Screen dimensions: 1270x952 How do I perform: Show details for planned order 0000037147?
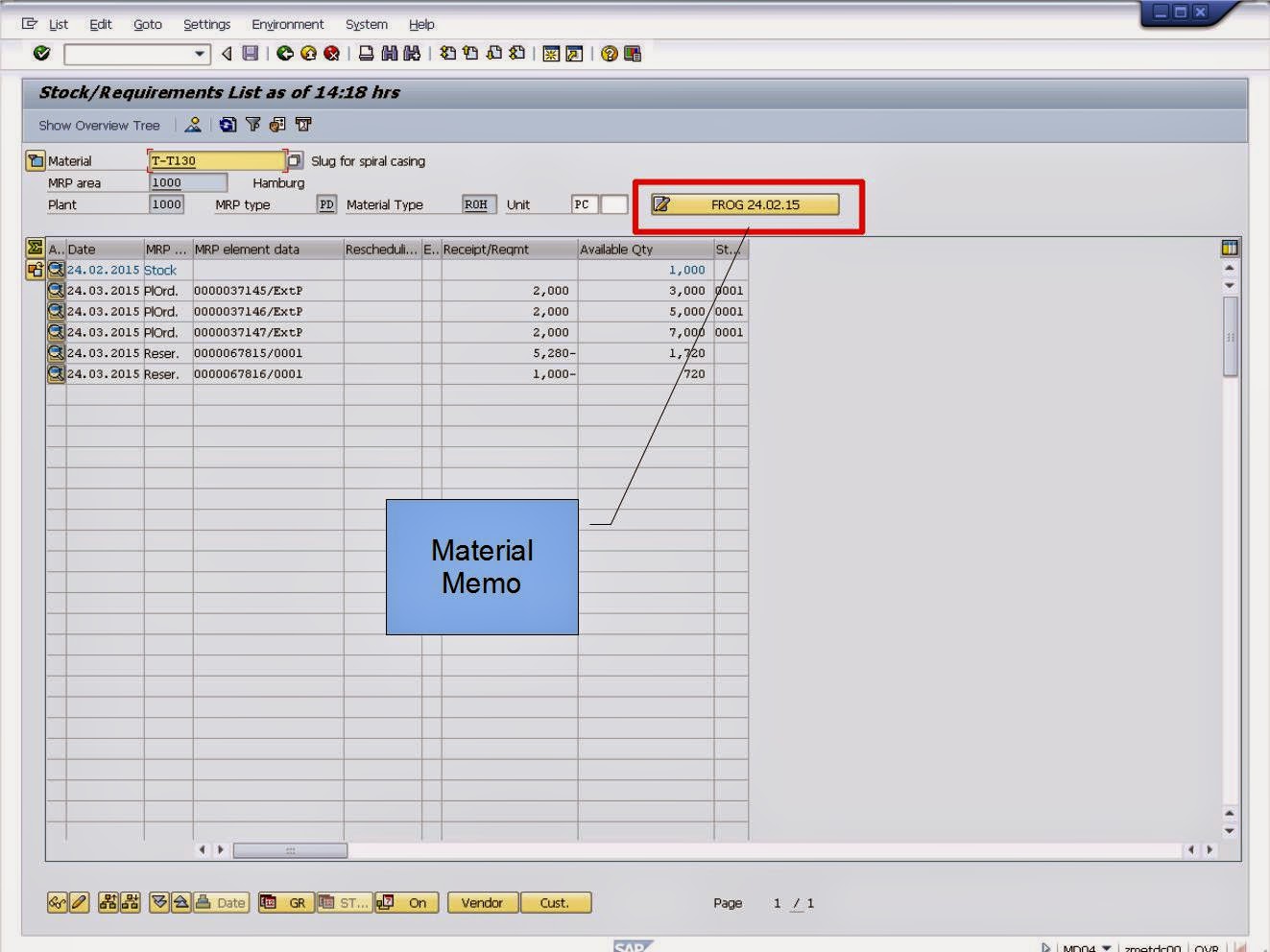(56, 332)
